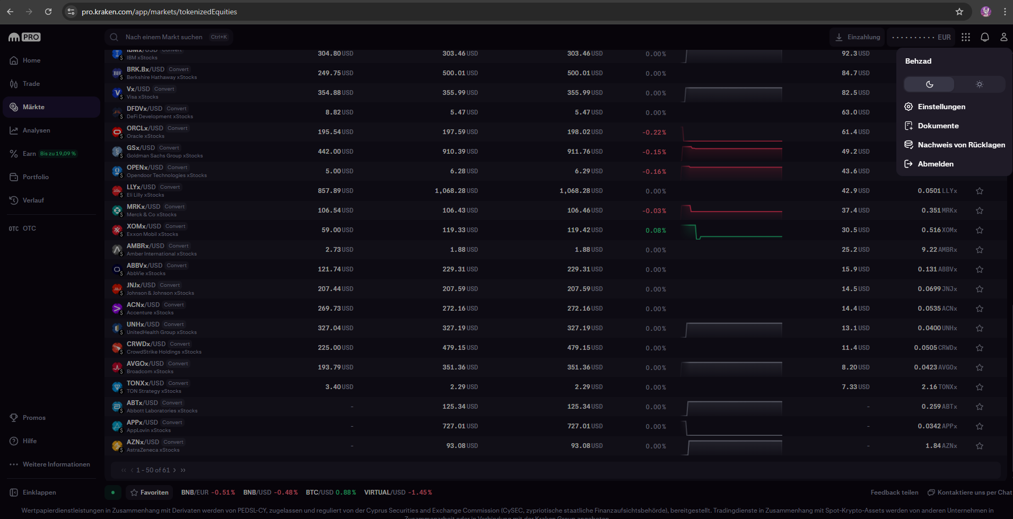Favorite the LLYx row star

coord(980,191)
